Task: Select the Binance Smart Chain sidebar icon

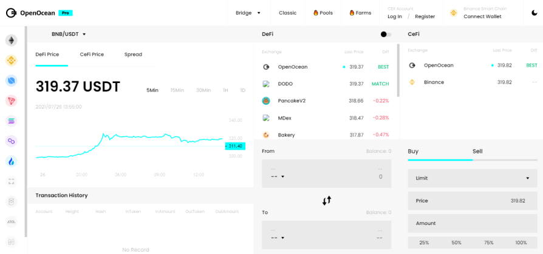Action: 12,61
